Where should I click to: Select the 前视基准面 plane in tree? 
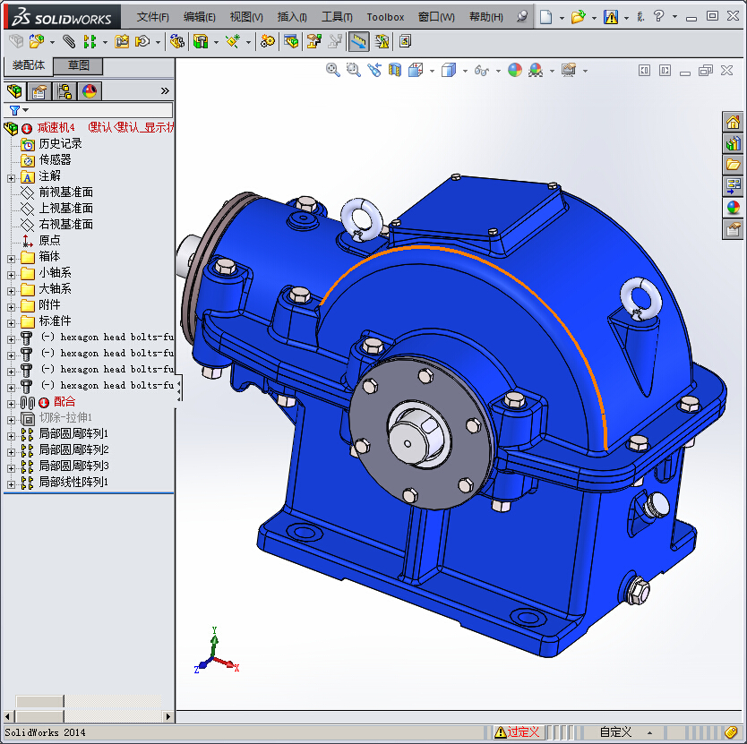tap(65, 192)
